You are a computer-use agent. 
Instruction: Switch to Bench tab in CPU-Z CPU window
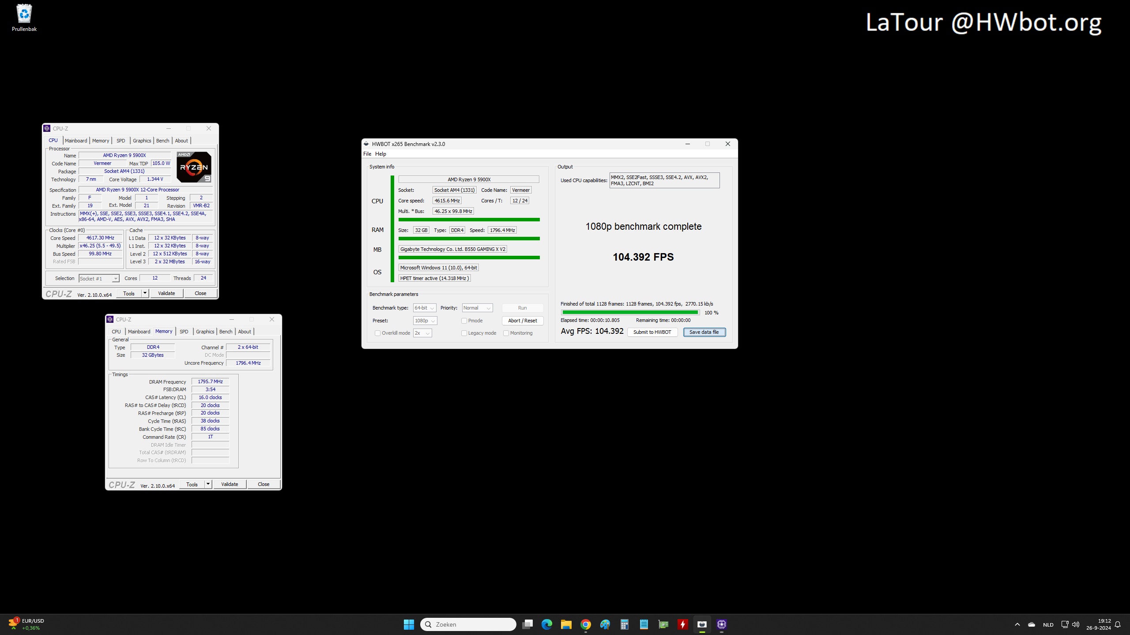click(163, 141)
